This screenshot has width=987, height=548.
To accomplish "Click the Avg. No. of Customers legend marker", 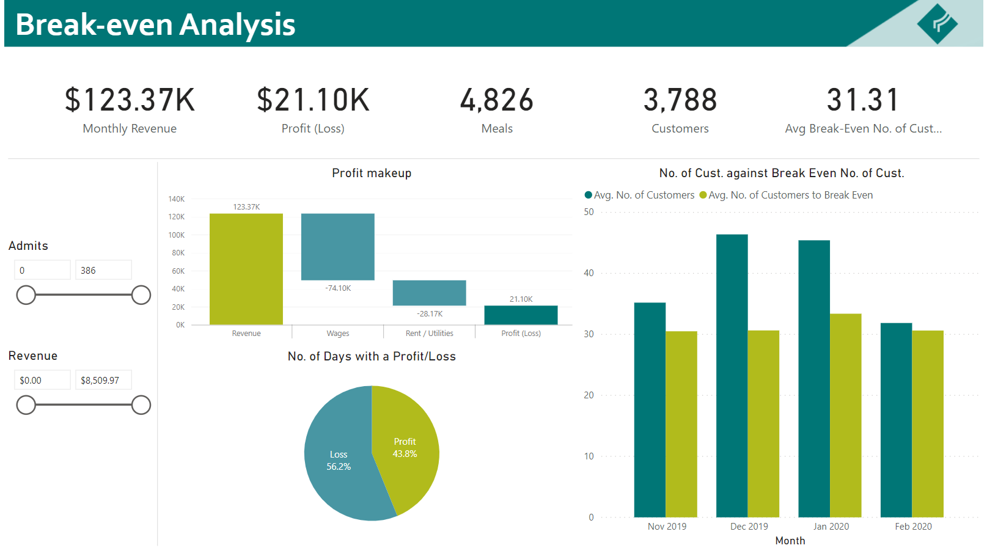I will pyautogui.click(x=588, y=195).
